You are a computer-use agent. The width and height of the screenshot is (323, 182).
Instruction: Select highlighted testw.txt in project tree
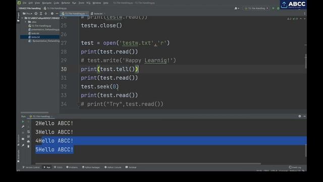click(40, 37)
